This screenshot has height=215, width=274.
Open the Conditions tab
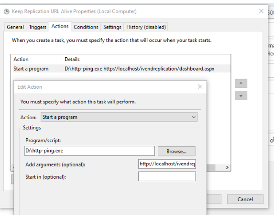coord(86,27)
